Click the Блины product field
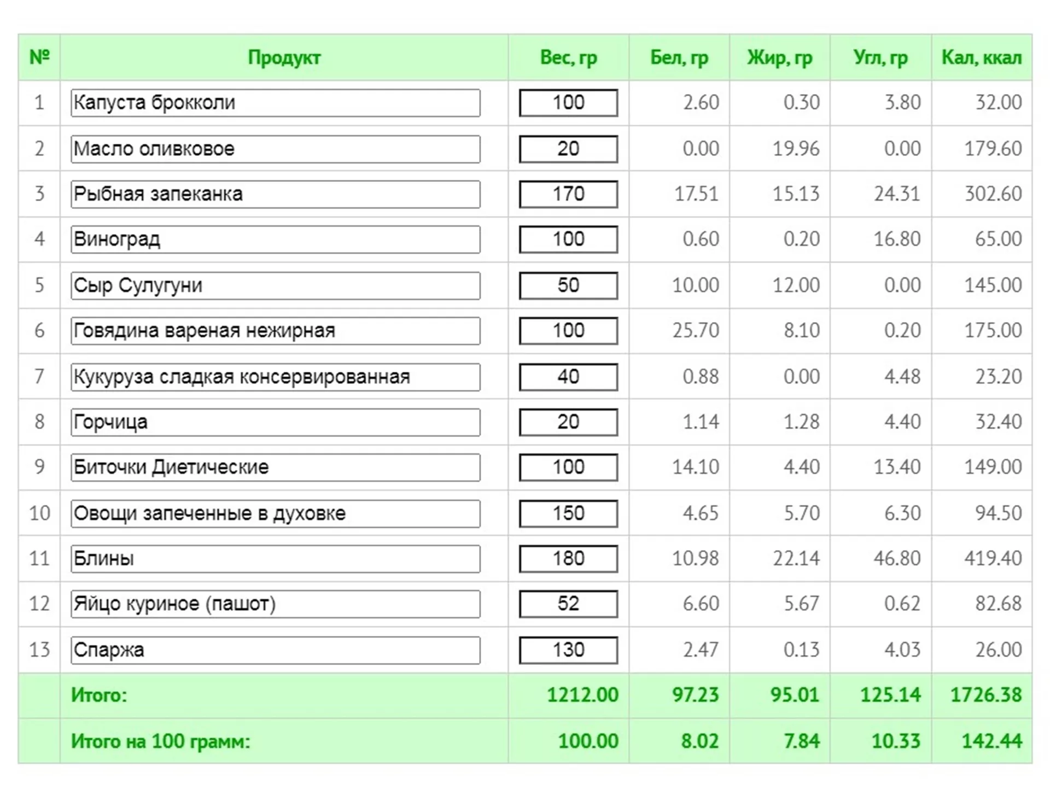Viewport: 1050px width, 789px height. tap(275, 559)
